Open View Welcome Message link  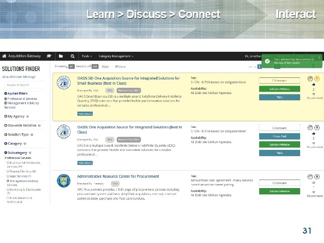coord(19,77)
